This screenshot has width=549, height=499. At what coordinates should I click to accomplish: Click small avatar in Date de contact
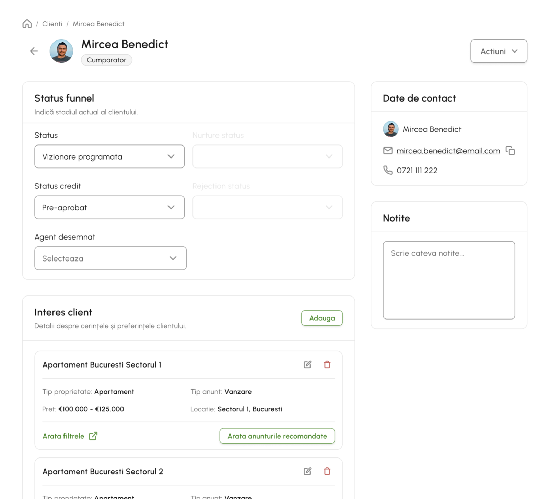click(x=390, y=129)
